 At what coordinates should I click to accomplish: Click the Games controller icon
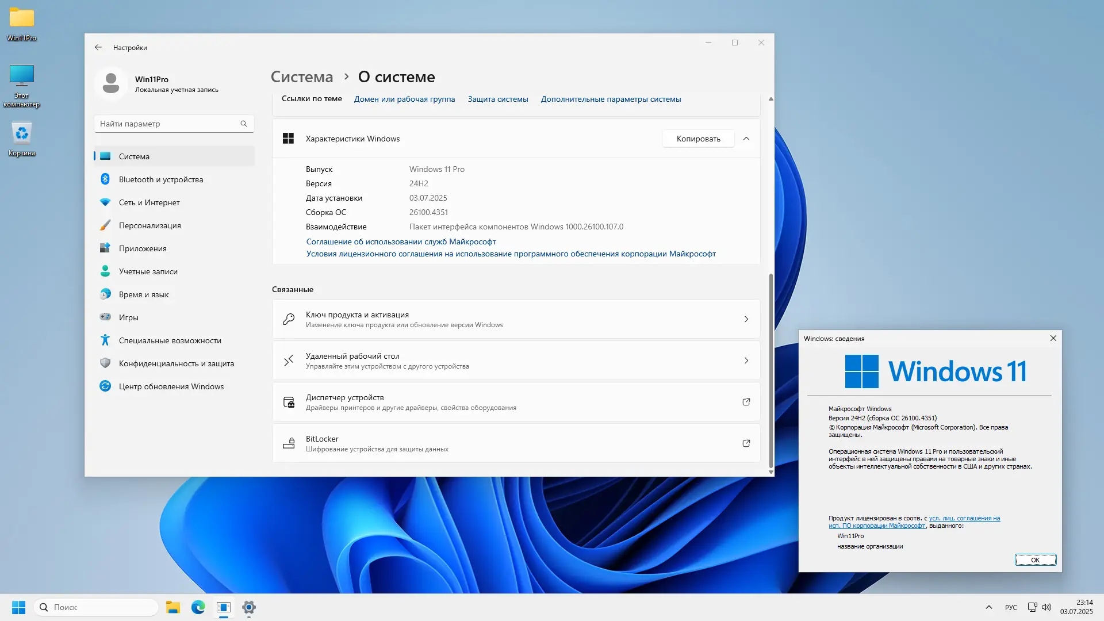[x=105, y=317]
